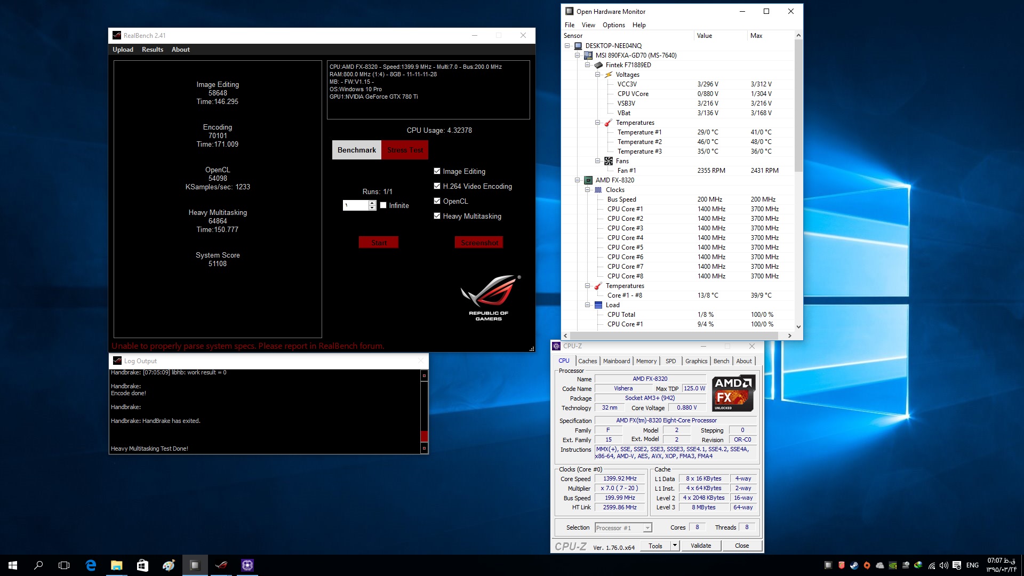Switch to RealBench ROG taskbar button
The height and width of the screenshot is (576, 1024).
coord(221,565)
